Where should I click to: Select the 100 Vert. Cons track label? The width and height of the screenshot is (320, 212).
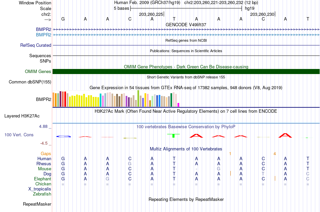pos(19,135)
